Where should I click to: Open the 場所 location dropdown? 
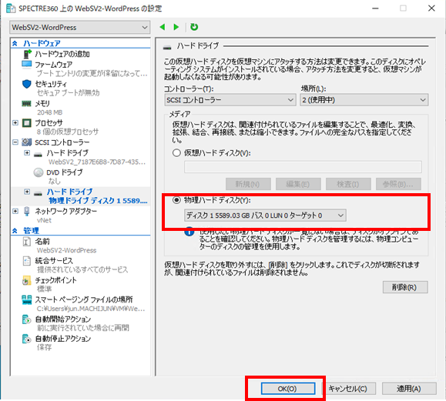[364, 100]
